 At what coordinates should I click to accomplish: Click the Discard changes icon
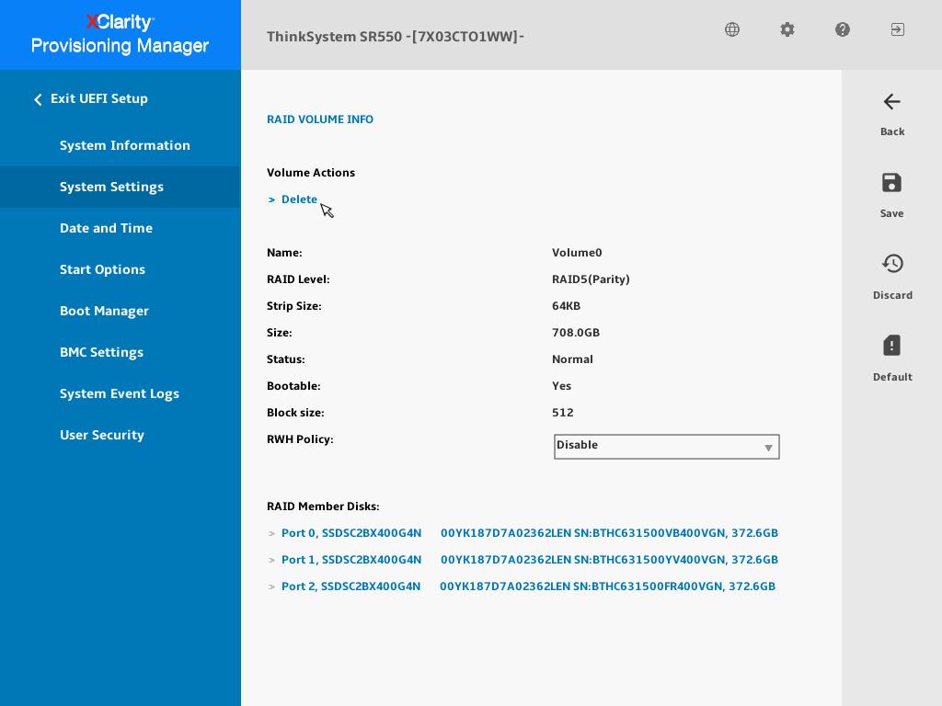tap(892, 264)
